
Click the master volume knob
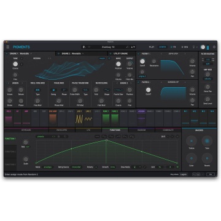pos(203,47)
